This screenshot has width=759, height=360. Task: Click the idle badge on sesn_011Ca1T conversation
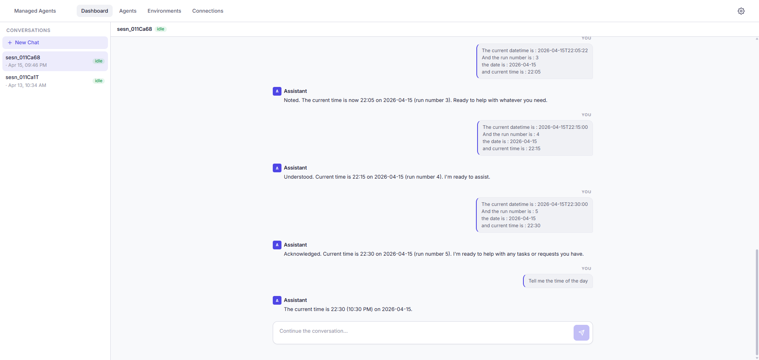pos(98,81)
